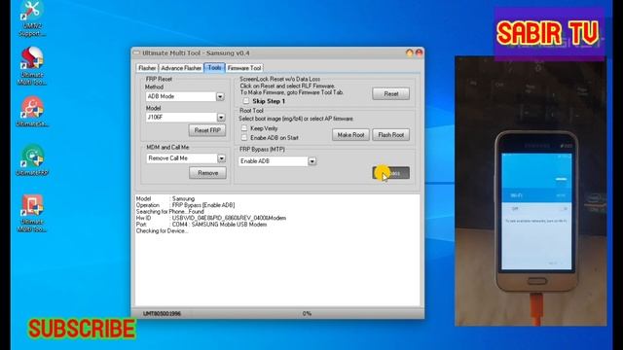Check Enable ADB on Start option

point(244,138)
